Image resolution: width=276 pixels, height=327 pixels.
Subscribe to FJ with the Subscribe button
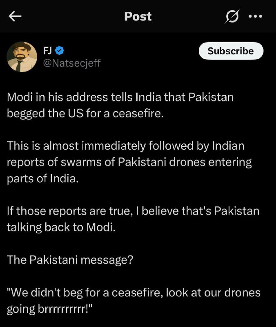click(x=231, y=51)
